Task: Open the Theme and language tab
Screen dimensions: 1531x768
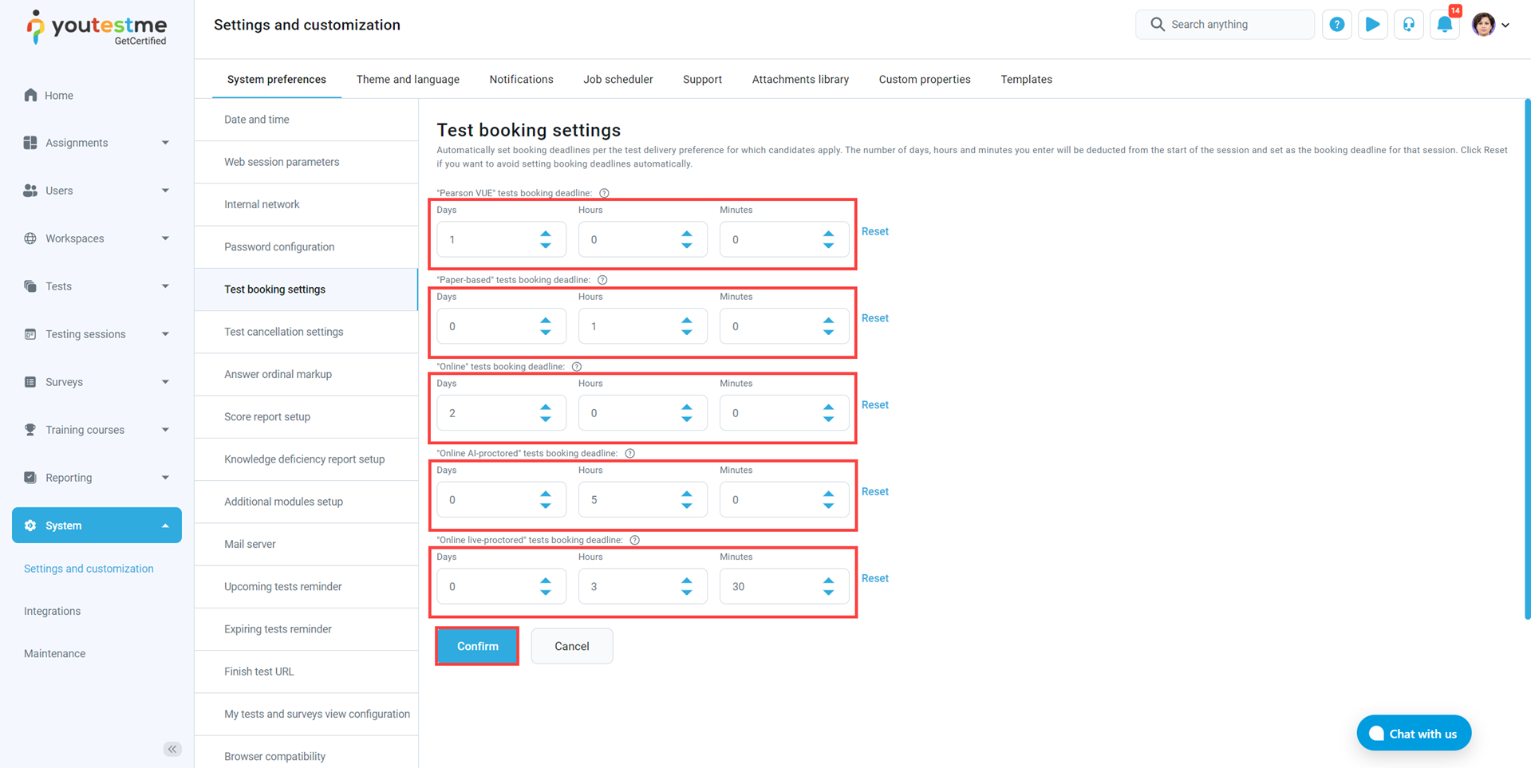Action: (408, 80)
